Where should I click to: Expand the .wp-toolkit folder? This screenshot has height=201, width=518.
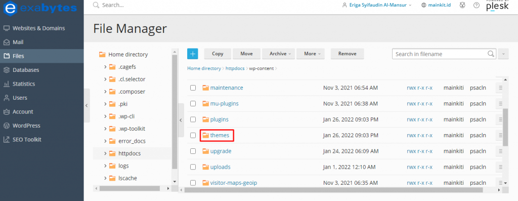105,129
